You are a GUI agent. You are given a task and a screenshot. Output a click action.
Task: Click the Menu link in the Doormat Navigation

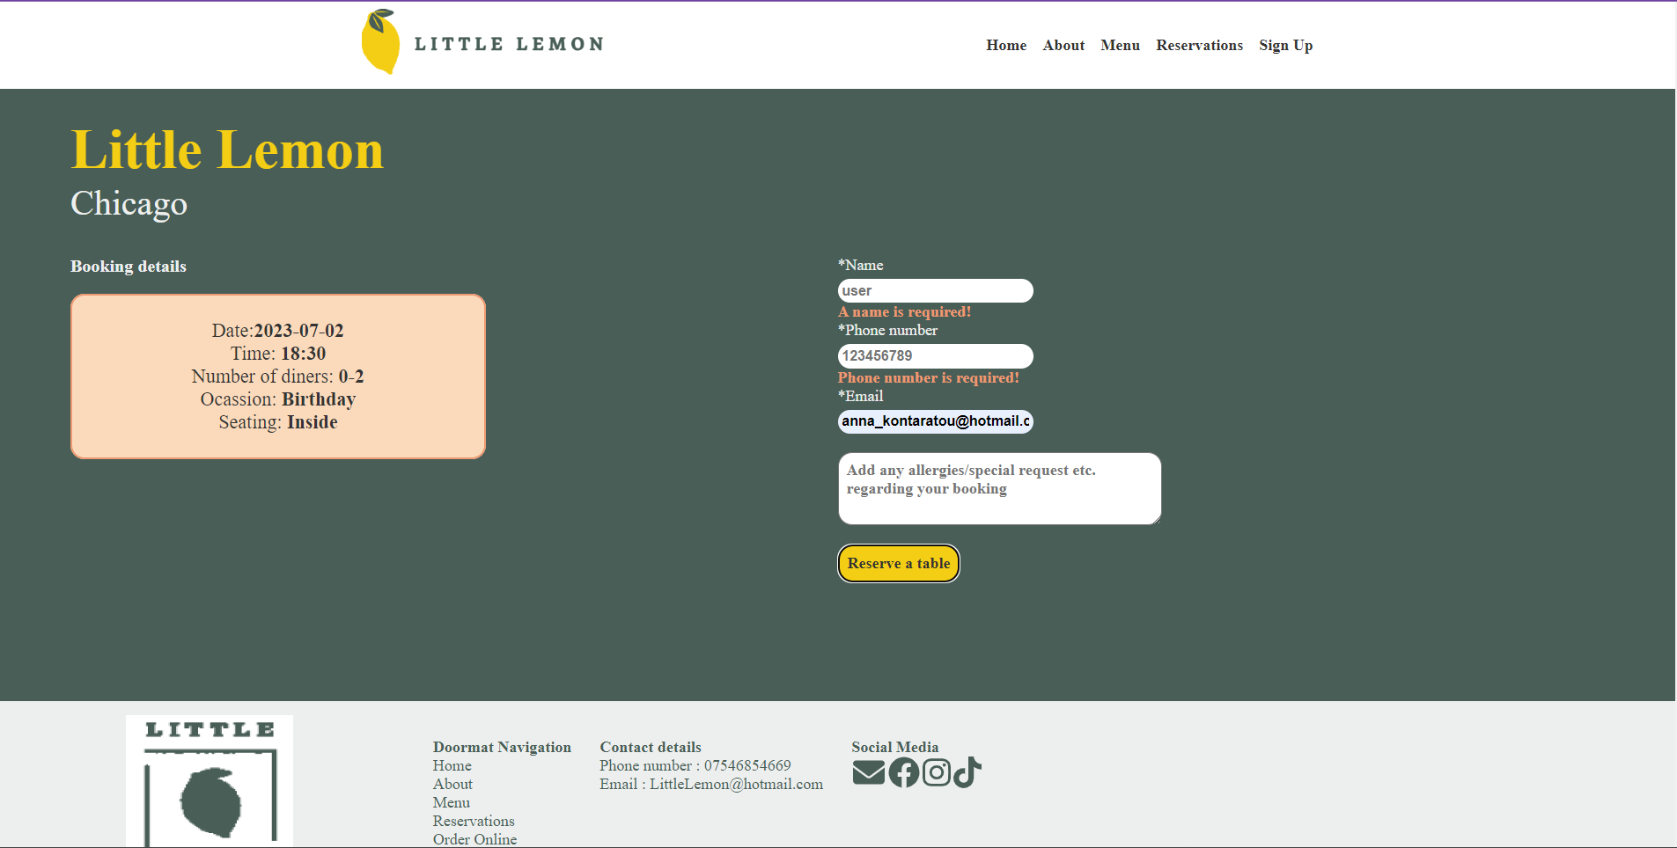coord(451,802)
